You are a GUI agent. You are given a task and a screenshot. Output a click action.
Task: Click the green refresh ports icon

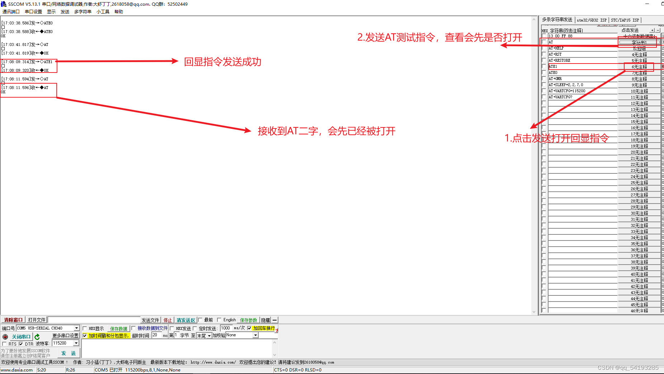(37, 337)
